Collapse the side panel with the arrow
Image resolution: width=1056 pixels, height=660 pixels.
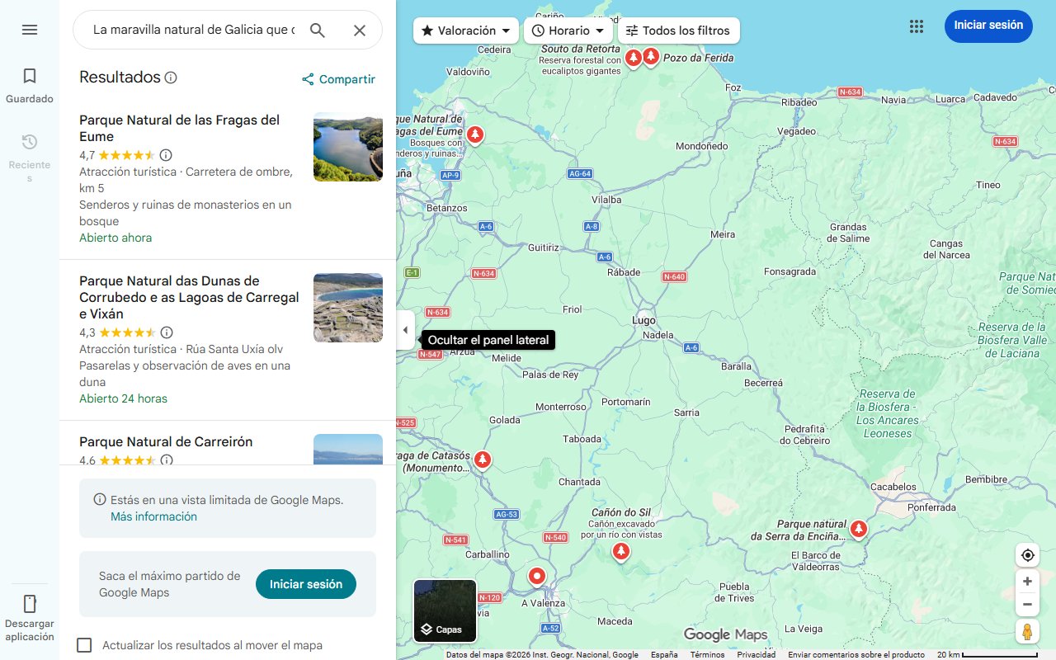pos(405,329)
